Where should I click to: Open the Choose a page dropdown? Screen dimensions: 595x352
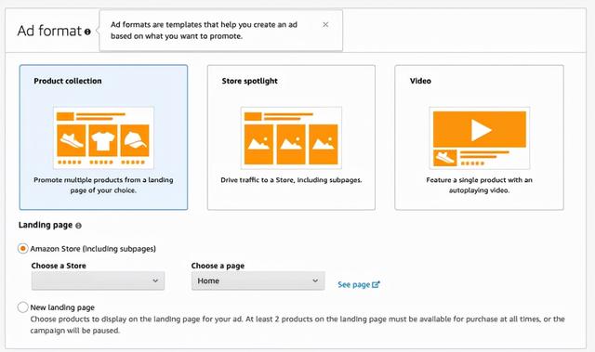pyautogui.click(x=258, y=280)
